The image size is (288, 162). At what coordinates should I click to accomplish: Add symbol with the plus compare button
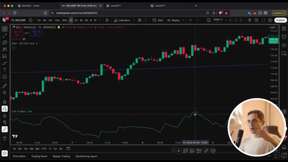[x=31, y=20]
